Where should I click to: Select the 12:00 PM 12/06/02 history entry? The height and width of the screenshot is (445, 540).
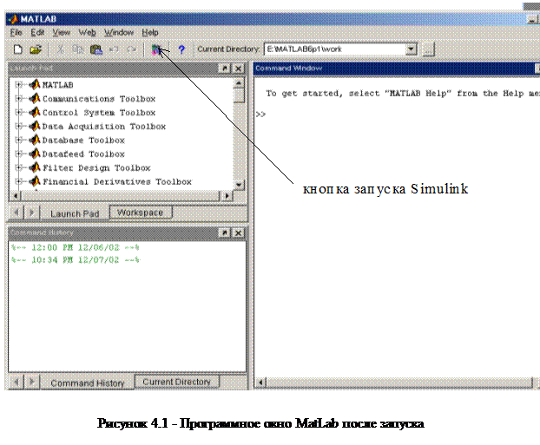coord(75,247)
